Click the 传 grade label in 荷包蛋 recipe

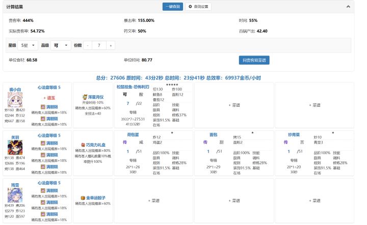[x=125, y=143]
